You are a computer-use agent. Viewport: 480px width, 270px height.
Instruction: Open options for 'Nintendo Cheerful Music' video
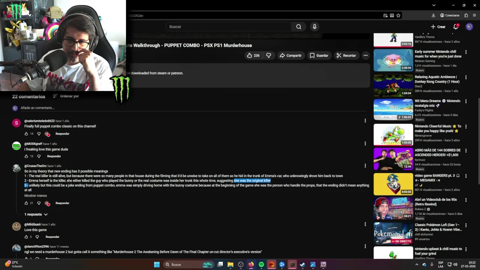(466, 126)
